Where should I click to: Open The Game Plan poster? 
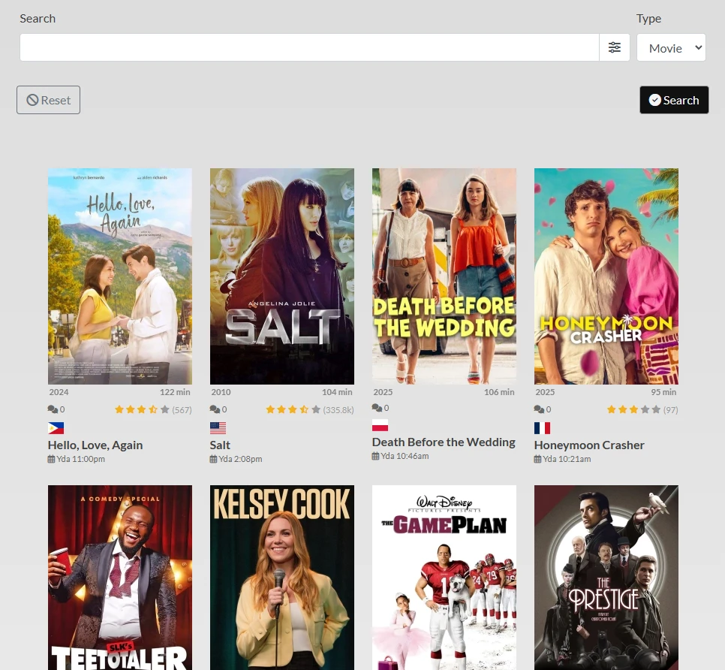tap(444, 577)
